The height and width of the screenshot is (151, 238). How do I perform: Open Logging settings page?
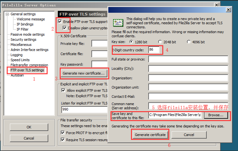(16, 55)
